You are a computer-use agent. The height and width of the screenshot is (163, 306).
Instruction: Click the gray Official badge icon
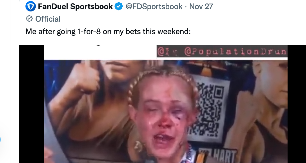point(29,19)
